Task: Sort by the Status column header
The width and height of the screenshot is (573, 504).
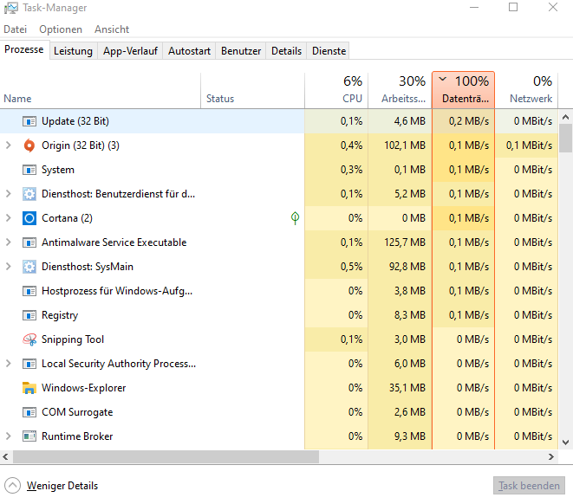Action: tap(252, 91)
